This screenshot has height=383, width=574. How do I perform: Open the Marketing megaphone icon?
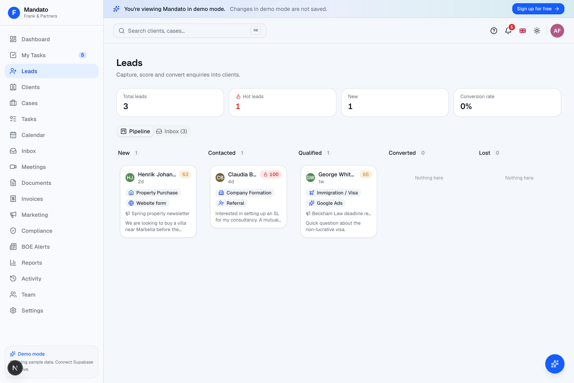tap(13, 215)
